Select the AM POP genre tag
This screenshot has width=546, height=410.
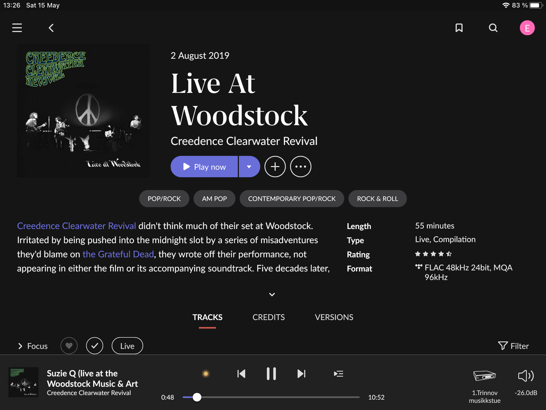click(x=214, y=199)
